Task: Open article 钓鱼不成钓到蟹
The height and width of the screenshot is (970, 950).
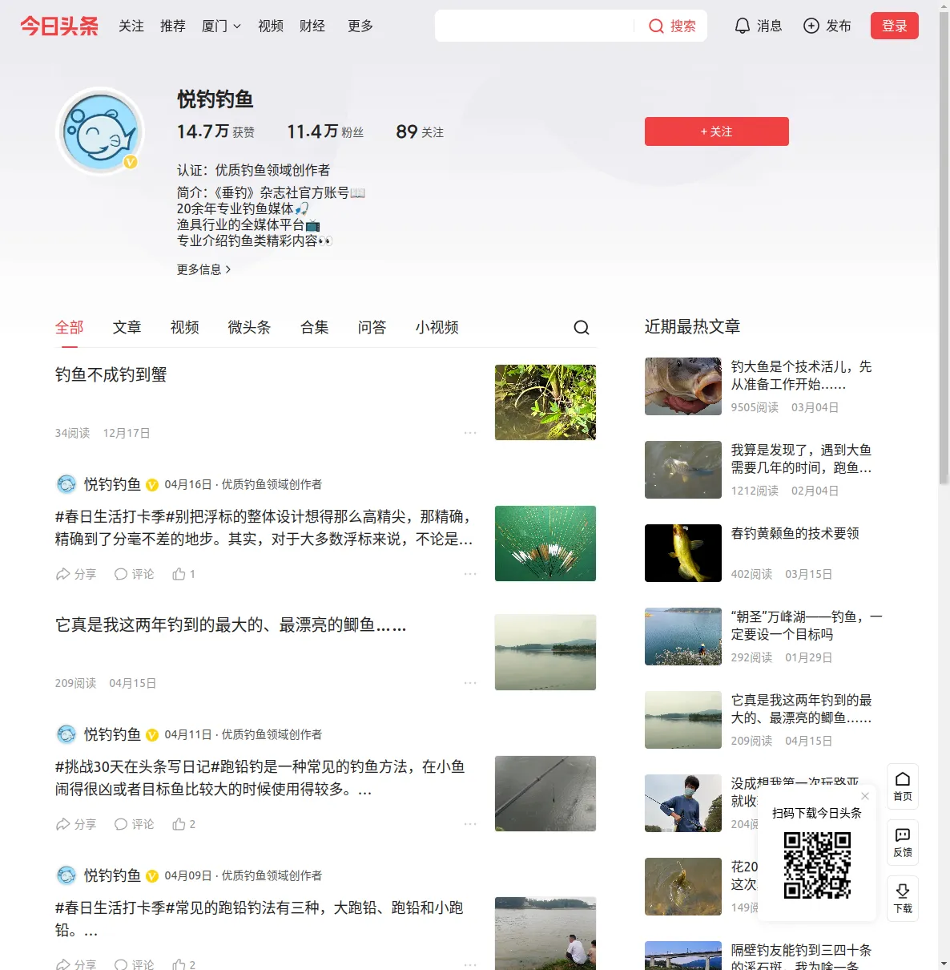Action: pyautogui.click(x=111, y=374)
